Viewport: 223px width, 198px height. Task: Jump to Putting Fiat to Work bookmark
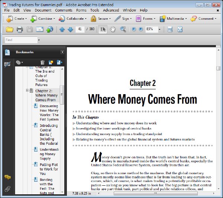pyautogui.click(x=49, y=169)
